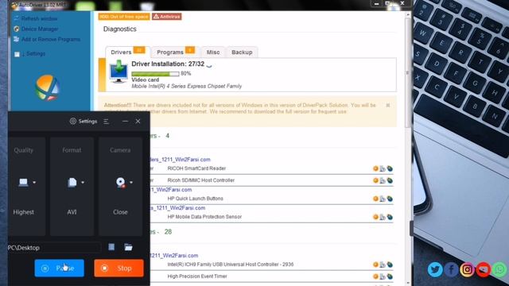Click the driver installation monitor icon
The width and height of the screenshot is (509, 286).
(x=119, y=72)
